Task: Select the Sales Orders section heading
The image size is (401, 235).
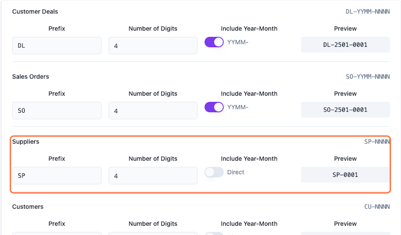Action: click(x=30, y=77)
